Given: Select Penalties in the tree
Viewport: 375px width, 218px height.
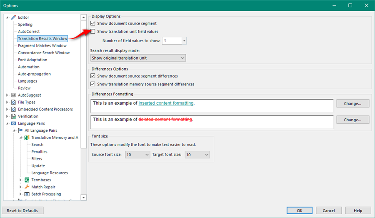Looking at the screenshot, I should point(40,151).
